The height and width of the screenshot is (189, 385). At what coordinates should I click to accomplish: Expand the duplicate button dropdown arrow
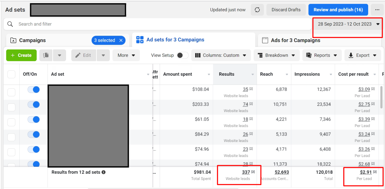[x=59, y=55]
